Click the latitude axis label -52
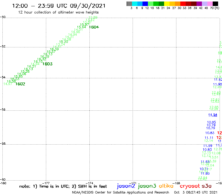The width and height of the screenshot is (222, 195). [x=3, y=46]
